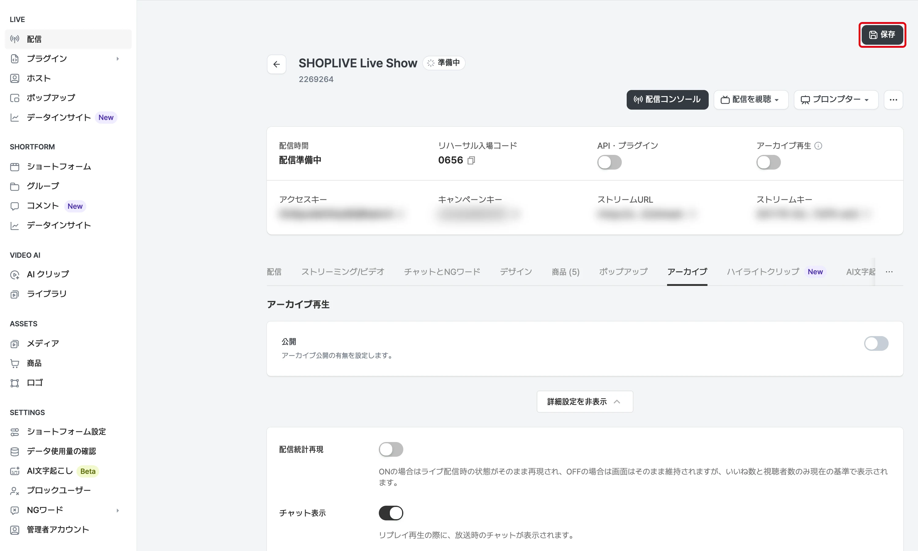This screenshot has width=918, height=551.
Task: Show more tabs via the tab overflow dots
Action: coord(889,272)
